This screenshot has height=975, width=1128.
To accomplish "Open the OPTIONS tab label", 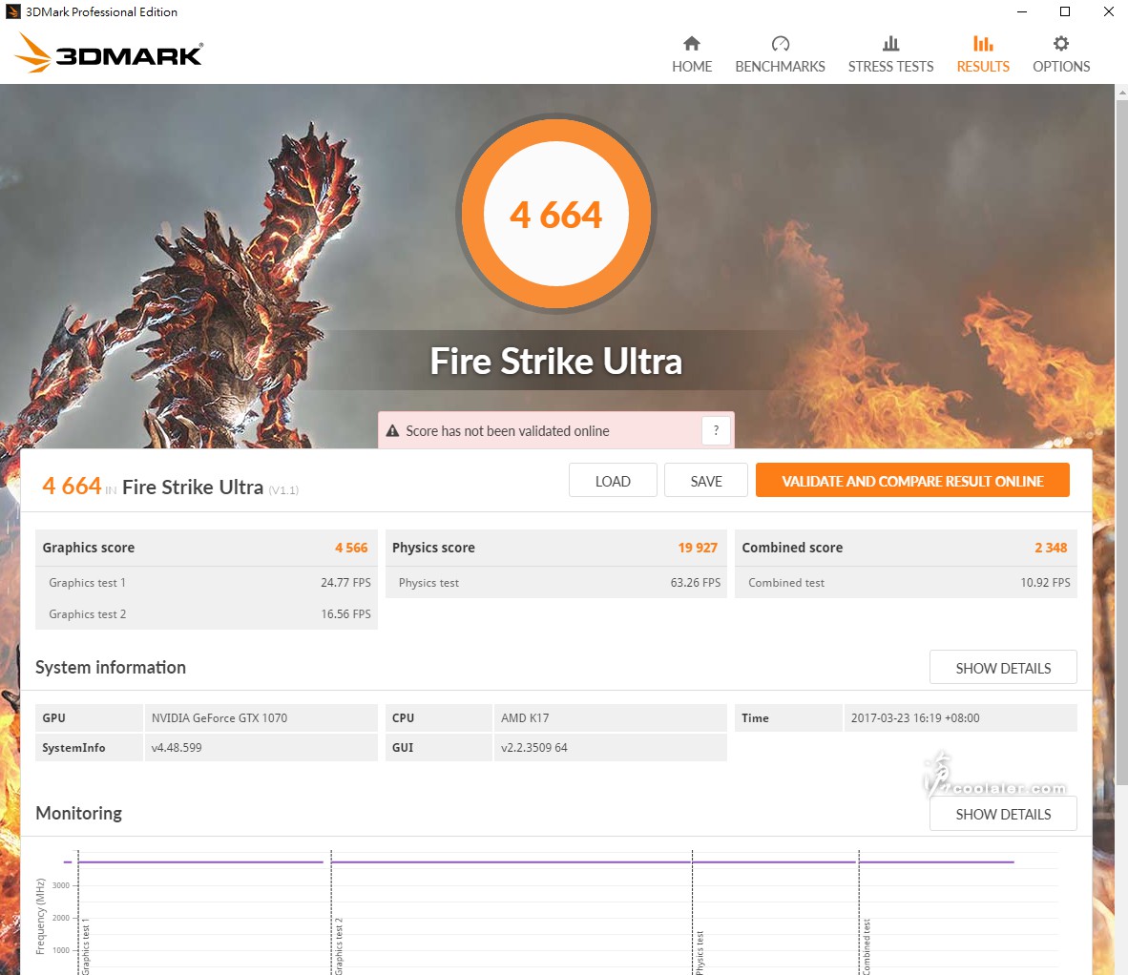I will click(1061, 67).
